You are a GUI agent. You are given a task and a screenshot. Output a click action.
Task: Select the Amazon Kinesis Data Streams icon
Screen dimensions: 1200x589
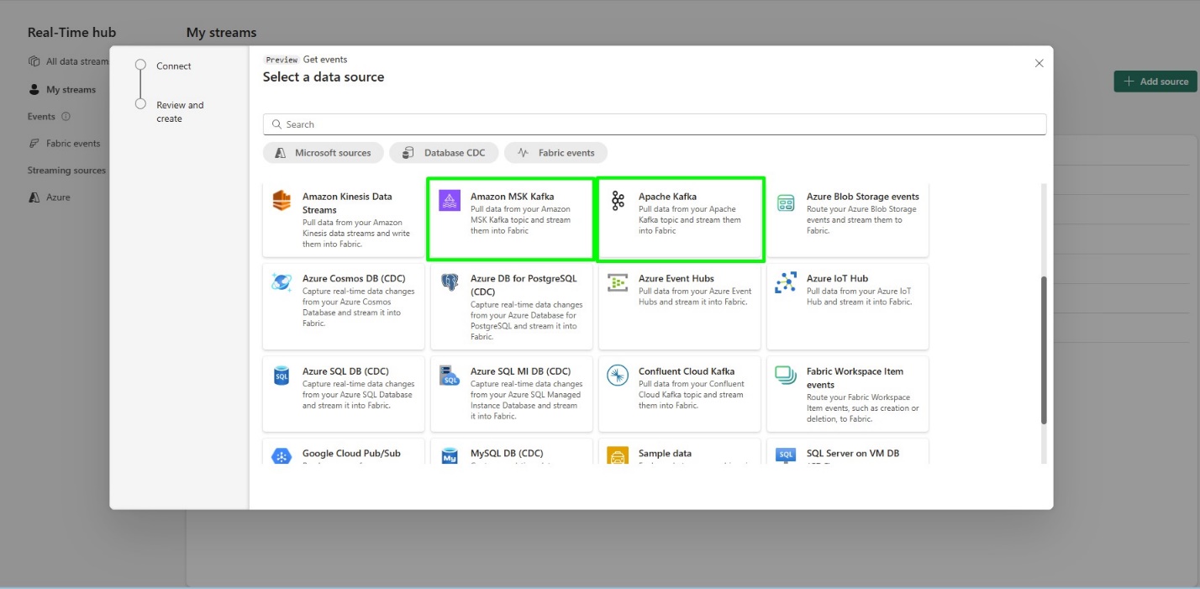pos(281,201)
